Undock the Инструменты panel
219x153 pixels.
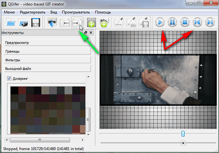pyautogui.click(x=86, y=33)
